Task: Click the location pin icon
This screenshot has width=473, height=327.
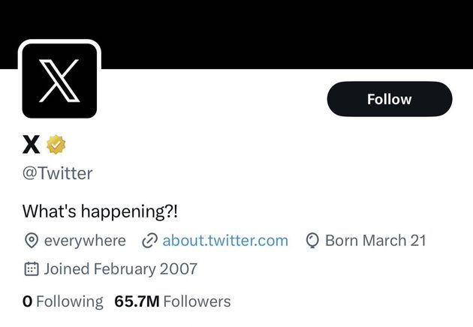Action: pyautogui.click(x=31, y=241)
